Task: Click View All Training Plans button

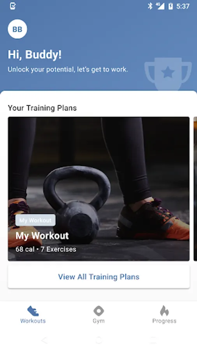Action: click(99, 277)
